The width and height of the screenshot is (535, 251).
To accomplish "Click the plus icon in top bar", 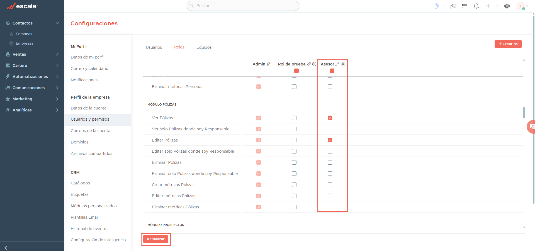I will (x=488, y=6).
